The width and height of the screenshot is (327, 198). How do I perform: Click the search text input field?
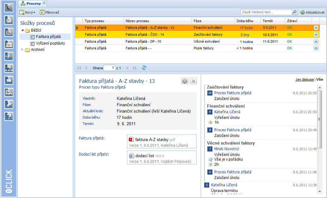pos(266,12)
